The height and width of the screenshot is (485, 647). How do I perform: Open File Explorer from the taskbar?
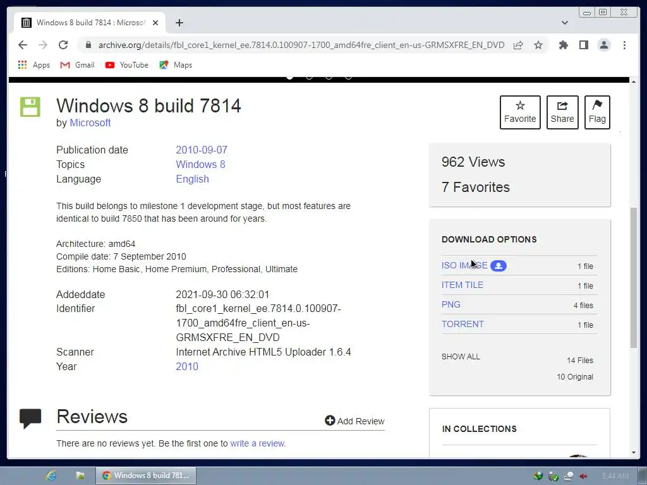click(x=80, y=476)
